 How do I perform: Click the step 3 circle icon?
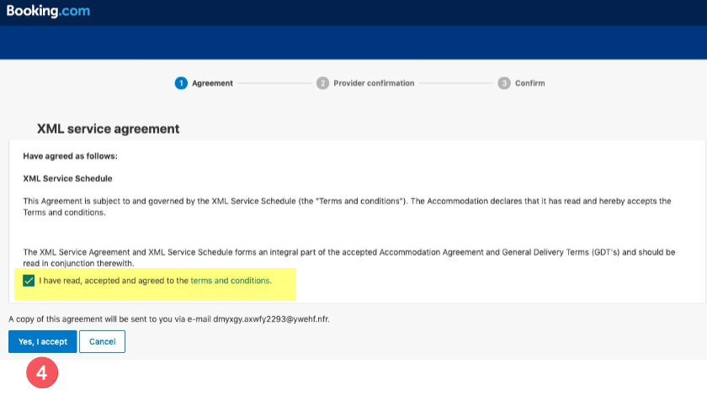point(504,83)
